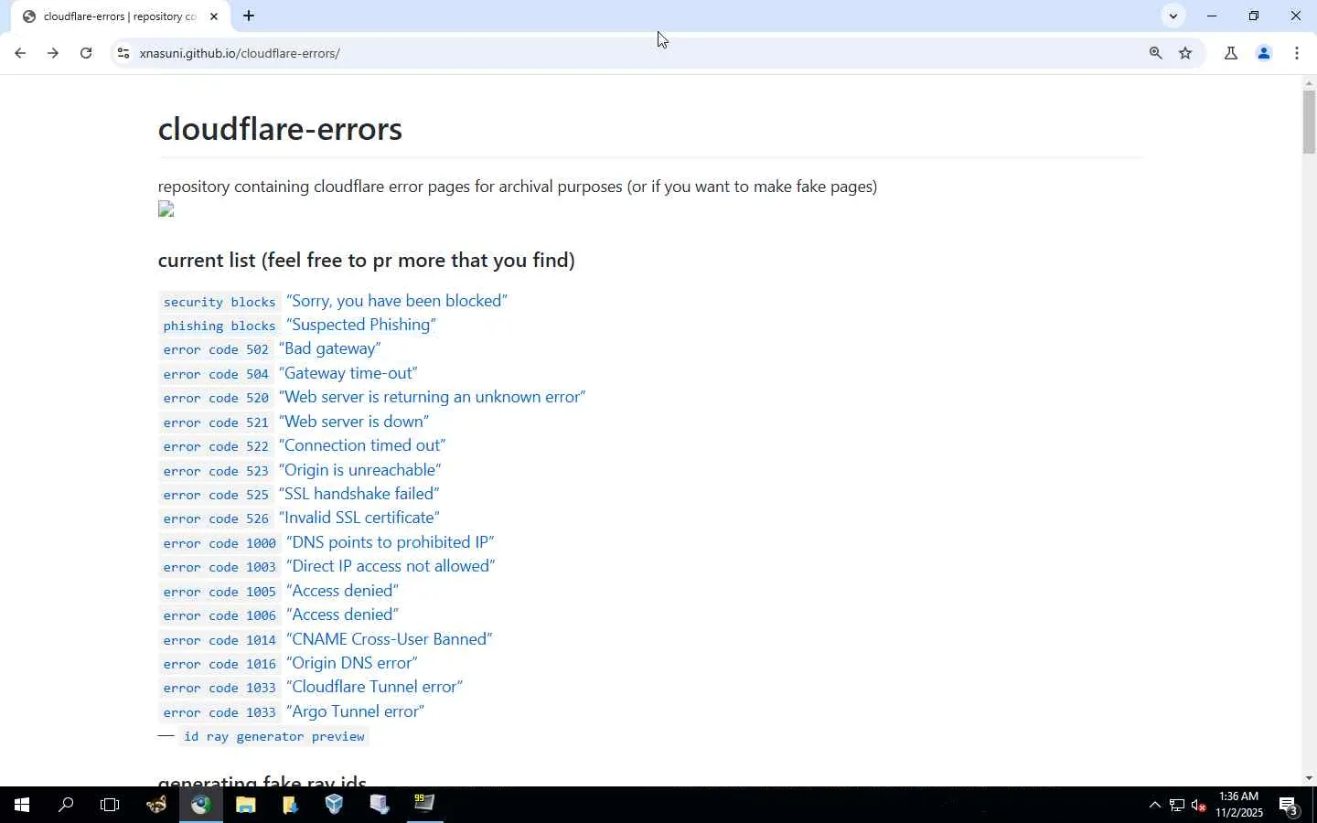The height and width of the screenshot is (823, 1317).
Task: Open the notifications action center
Action: click(1290, 806)
